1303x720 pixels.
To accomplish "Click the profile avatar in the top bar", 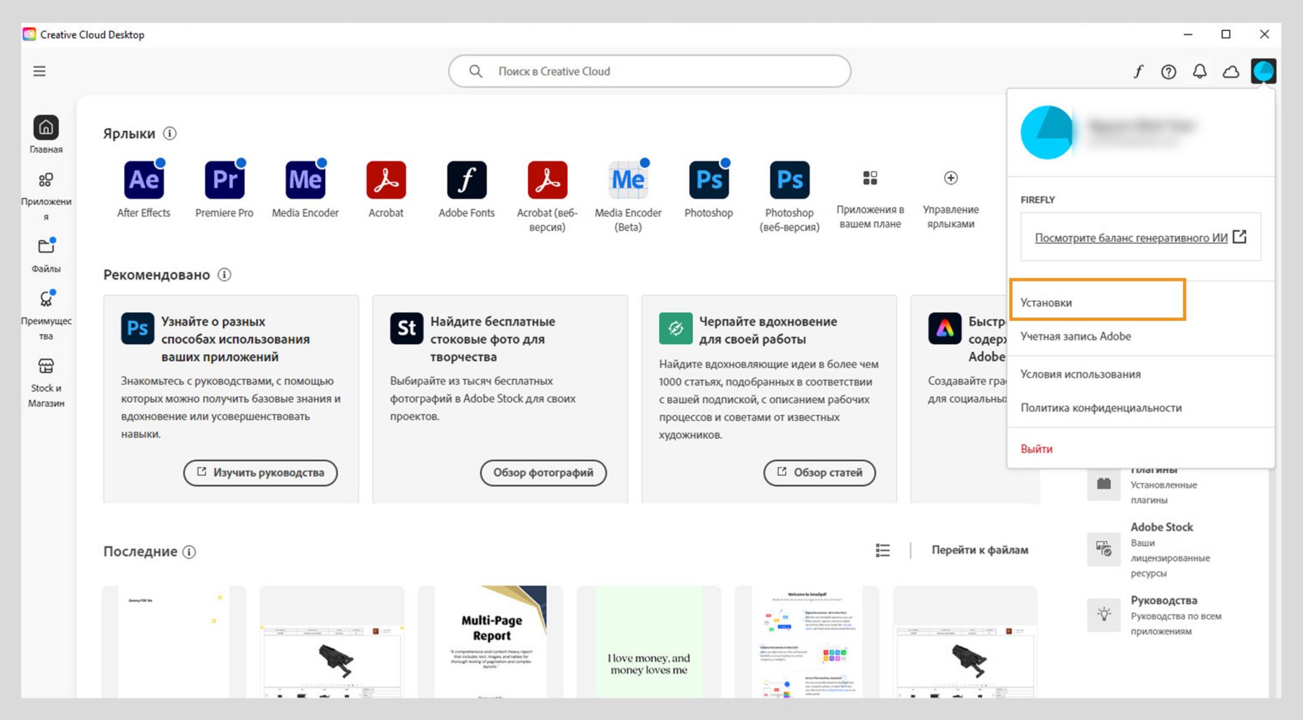I will tap(1264, 71).
